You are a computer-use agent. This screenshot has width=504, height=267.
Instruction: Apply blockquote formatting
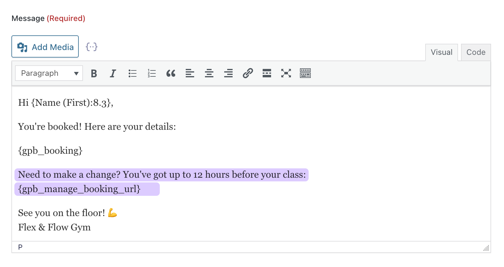point(171,73)
